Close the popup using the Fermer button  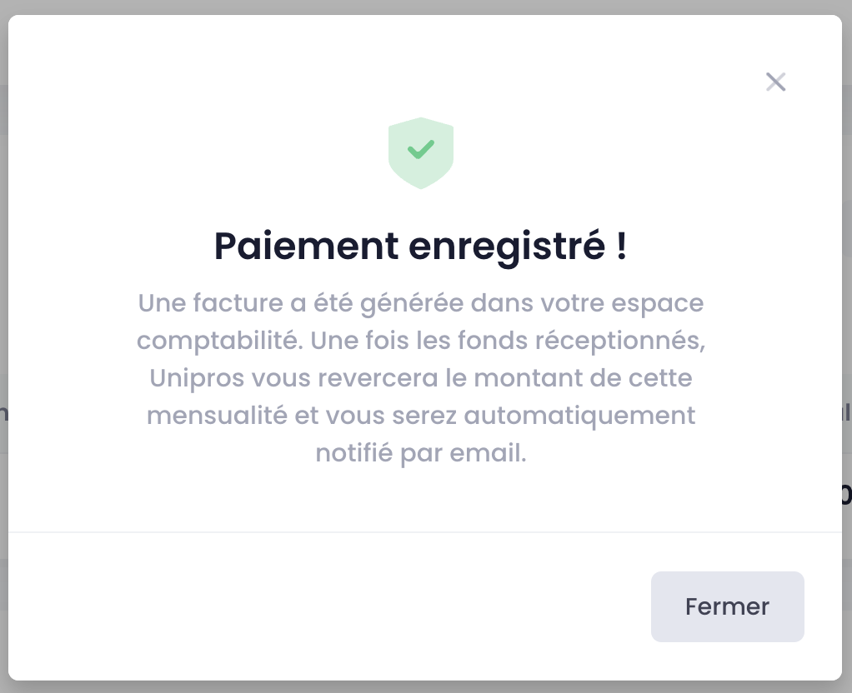click(728, 606)
